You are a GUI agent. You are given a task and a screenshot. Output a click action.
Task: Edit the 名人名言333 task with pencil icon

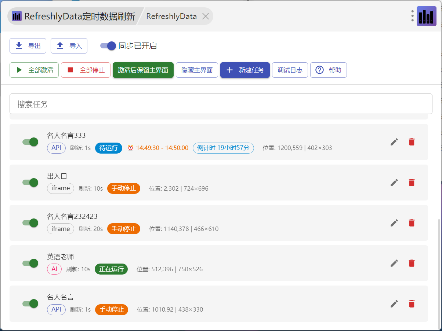394,142
